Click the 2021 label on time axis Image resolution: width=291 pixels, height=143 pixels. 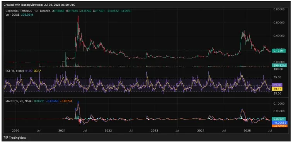tap(62, 131)
